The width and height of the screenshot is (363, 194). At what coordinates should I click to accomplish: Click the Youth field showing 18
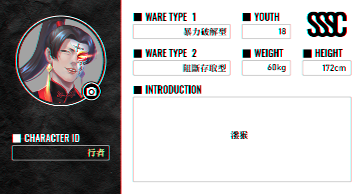pyautogui.click(x=267, y=32)
